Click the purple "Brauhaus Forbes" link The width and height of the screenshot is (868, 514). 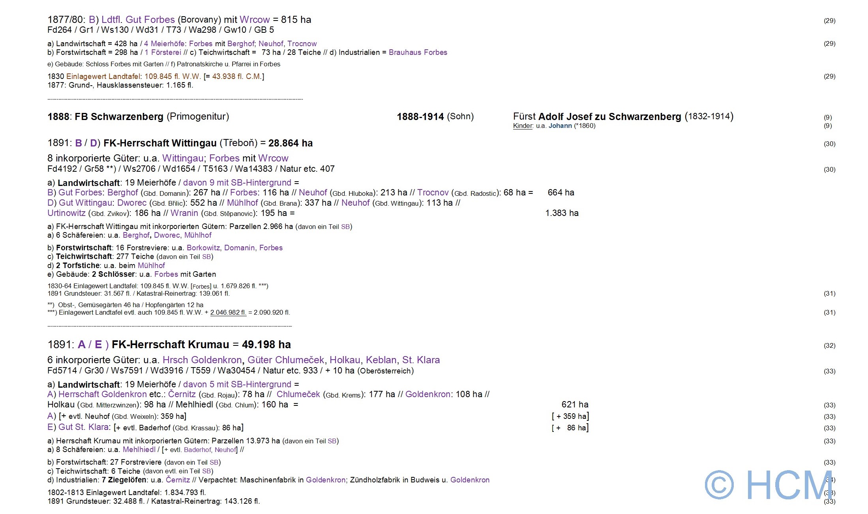point(418,53)
